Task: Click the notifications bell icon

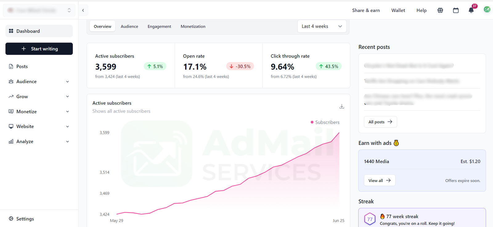Action: tap(471, 10)
